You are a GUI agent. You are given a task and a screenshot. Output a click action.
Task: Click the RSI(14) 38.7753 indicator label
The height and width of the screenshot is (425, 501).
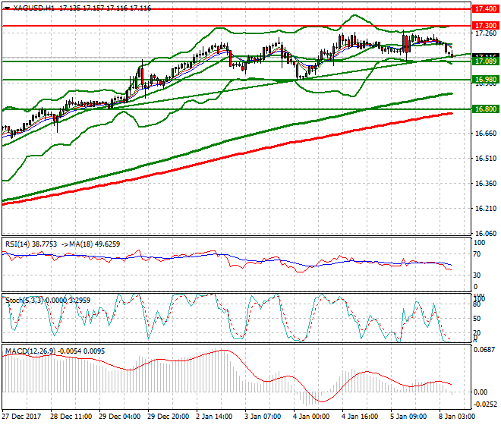[x=31, y=244]
